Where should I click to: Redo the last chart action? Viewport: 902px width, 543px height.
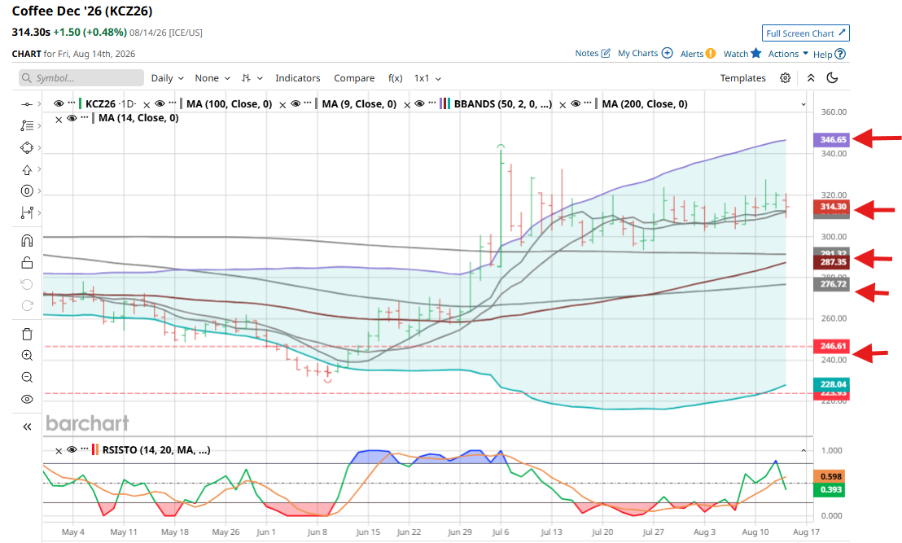[x=27, y=305]
